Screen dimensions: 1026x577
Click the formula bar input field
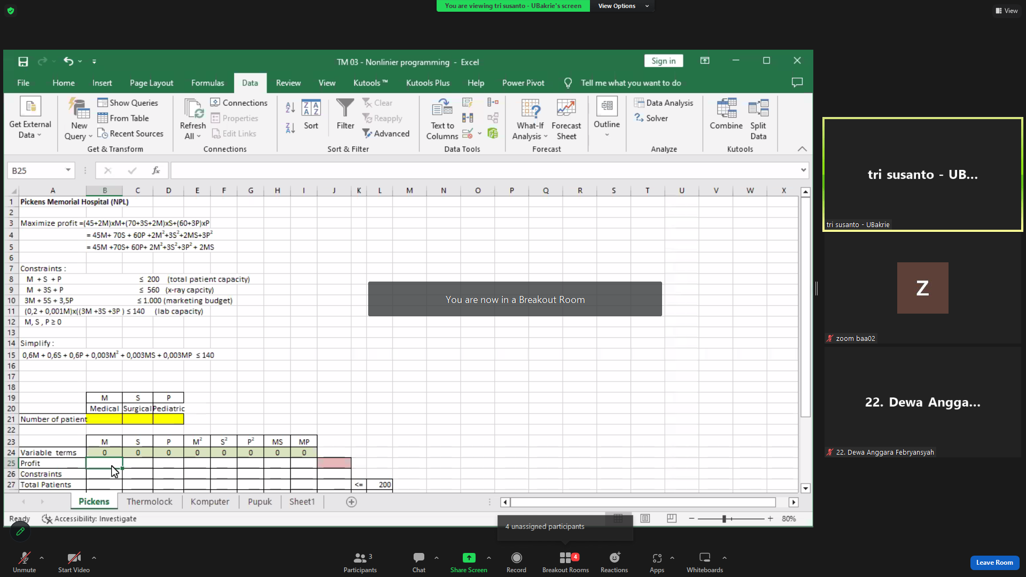click(484, 170)
